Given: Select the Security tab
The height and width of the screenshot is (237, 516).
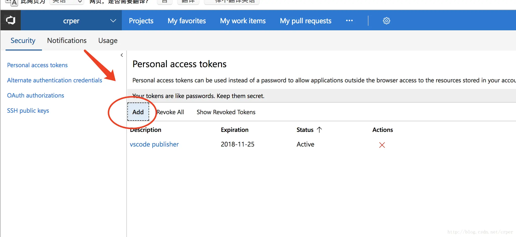Looking at the screenshot, I should (23, 40).
